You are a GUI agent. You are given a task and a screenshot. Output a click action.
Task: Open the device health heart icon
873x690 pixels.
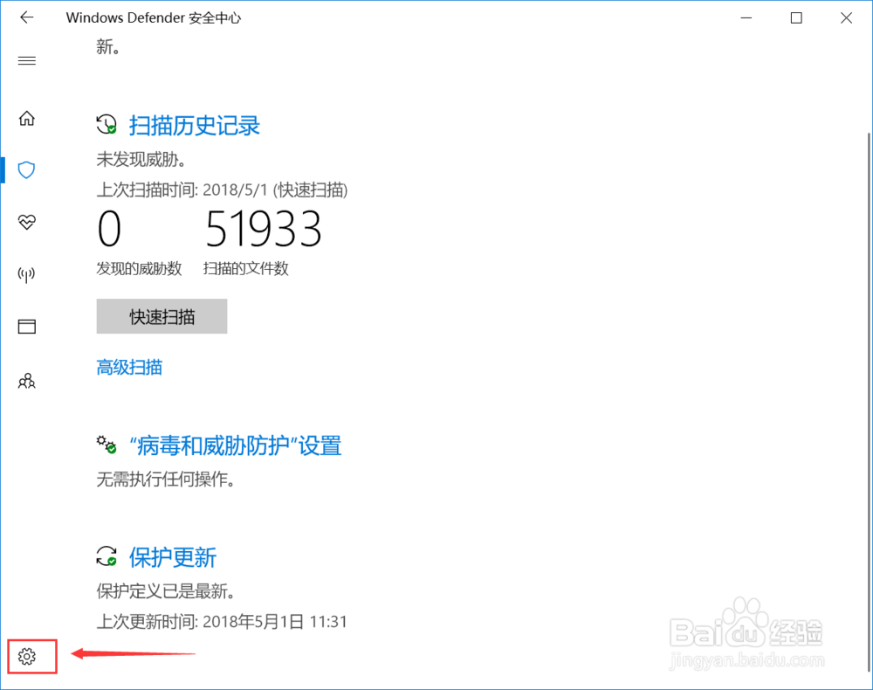click(27, 222)
